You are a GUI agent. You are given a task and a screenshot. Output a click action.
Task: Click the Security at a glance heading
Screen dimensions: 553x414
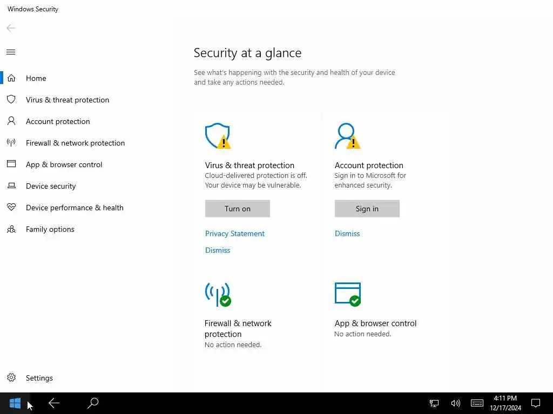pyautogui.click(x=247, y=53)
